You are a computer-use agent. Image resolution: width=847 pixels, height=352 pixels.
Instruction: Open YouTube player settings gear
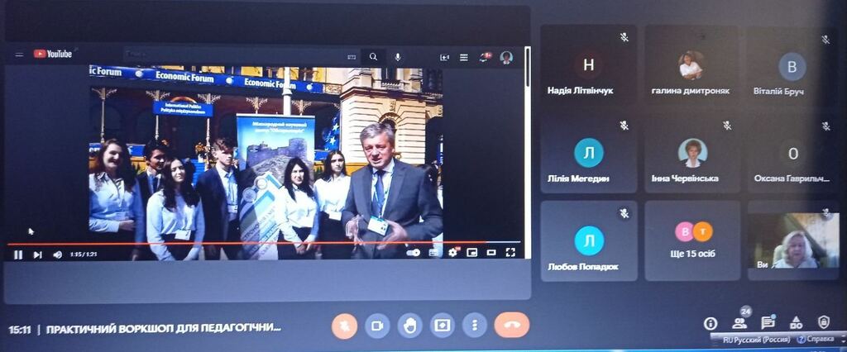coord(452,253)
